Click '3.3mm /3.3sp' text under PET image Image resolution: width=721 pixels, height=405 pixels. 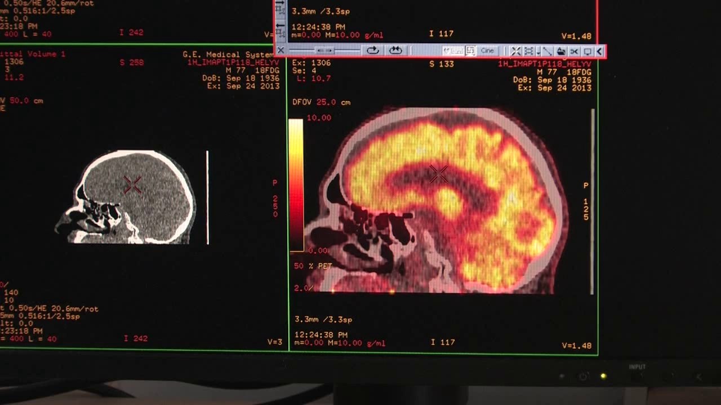323,319
